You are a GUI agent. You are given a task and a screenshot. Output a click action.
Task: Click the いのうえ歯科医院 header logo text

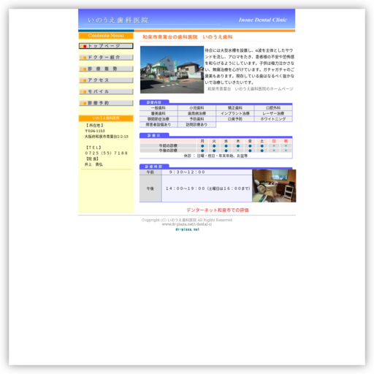click(x=118, y=20)
